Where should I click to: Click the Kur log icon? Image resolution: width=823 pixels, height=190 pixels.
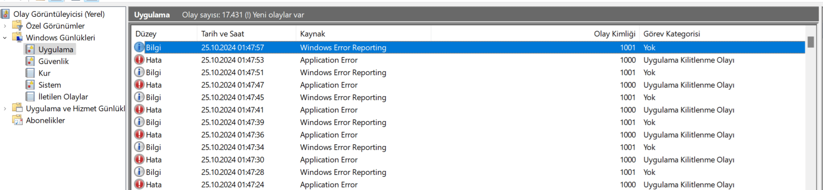(x=30, y=73)
